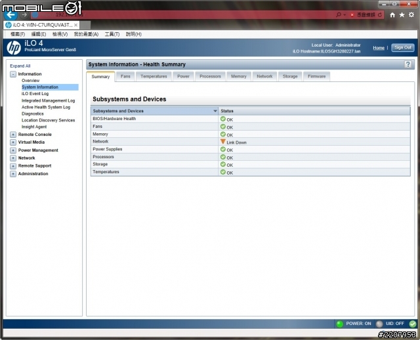The image size is (420, 340).
Task: Click the Home link in header
Action: coord(379,48)
